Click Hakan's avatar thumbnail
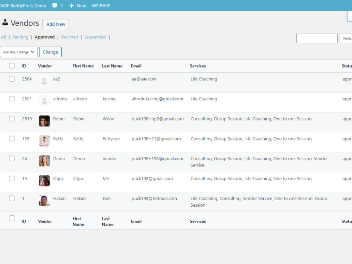This screenshot has height=264, width=352. click(44, 201)
